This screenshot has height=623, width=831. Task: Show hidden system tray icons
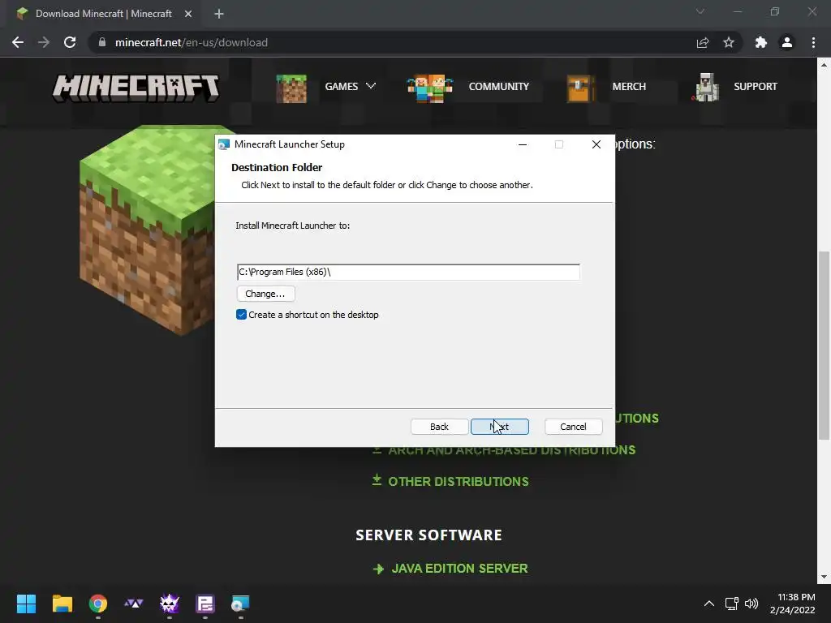709,604
